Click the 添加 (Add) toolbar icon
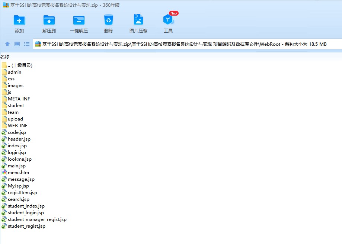Image resolution: width=342 pixels, height=244 pixels. click(x=19, y=20)
